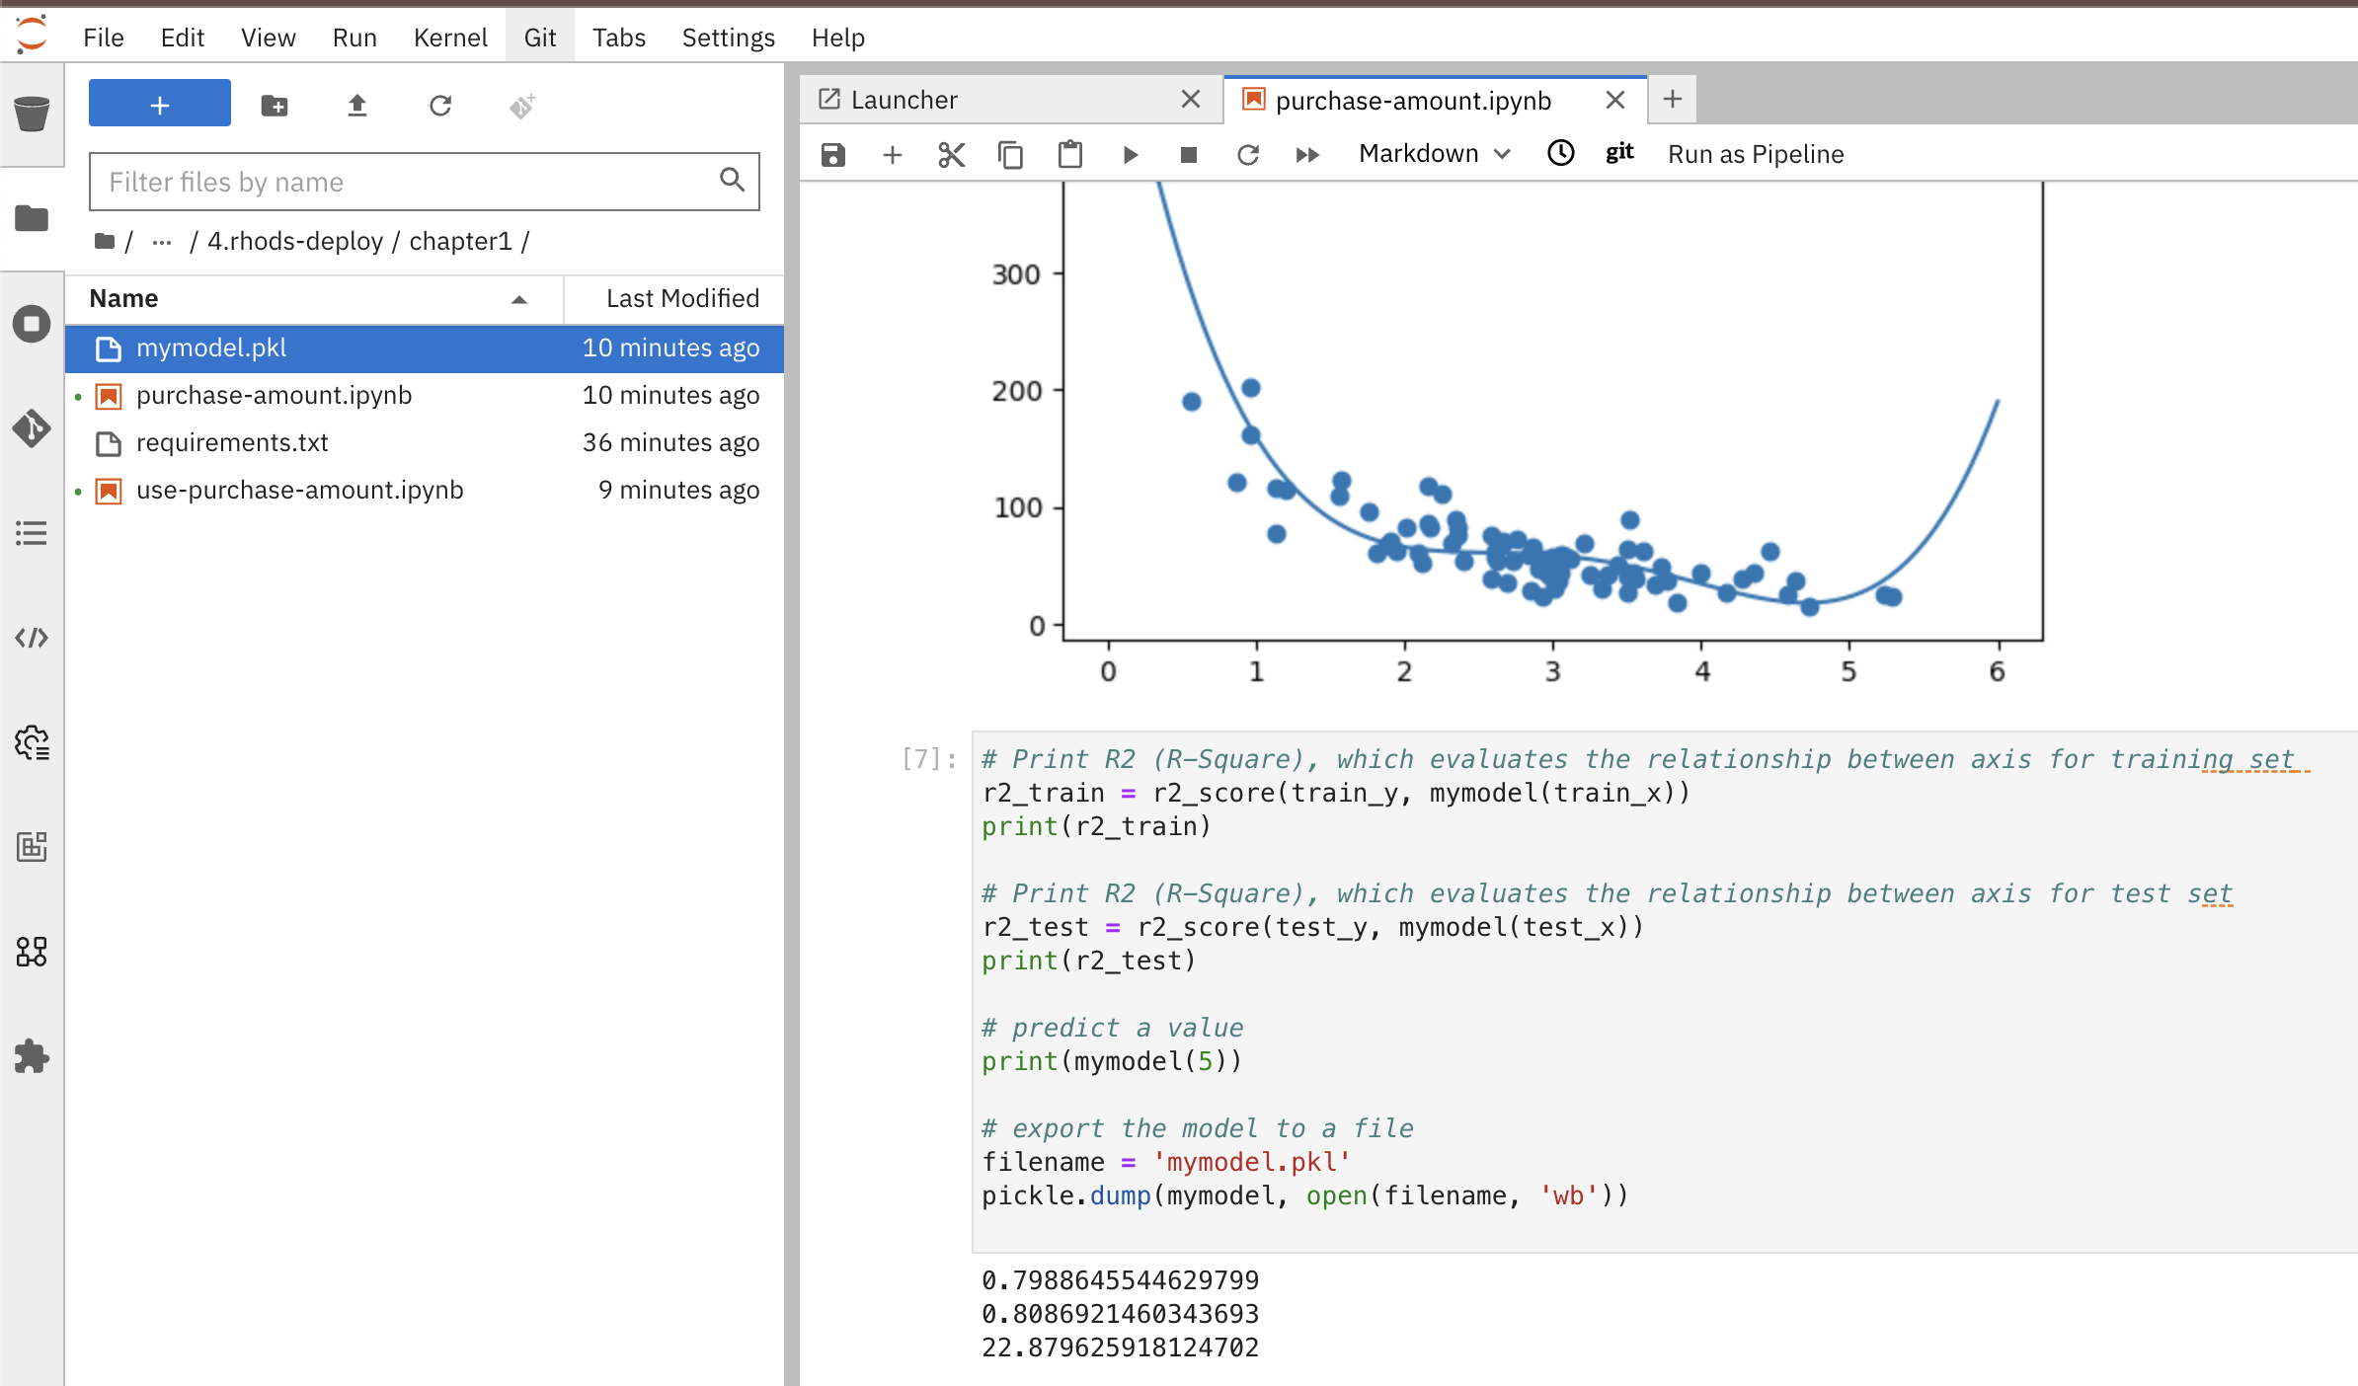Click the search magnifier icon in filter box

[732, 180]
